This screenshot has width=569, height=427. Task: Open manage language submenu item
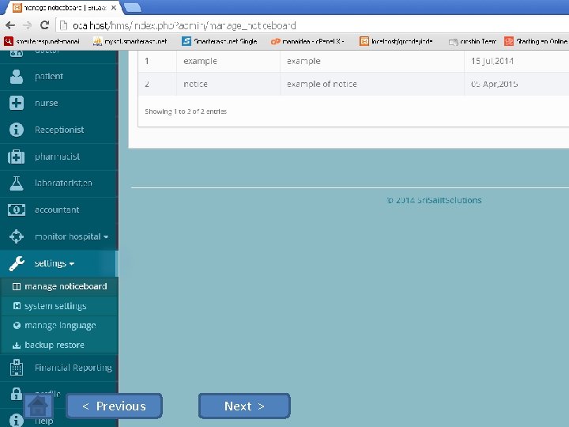click(x=60, y=325)
